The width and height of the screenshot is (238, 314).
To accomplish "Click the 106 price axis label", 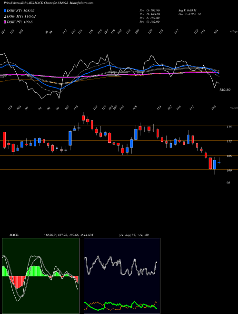I will (x=229, y=156).
